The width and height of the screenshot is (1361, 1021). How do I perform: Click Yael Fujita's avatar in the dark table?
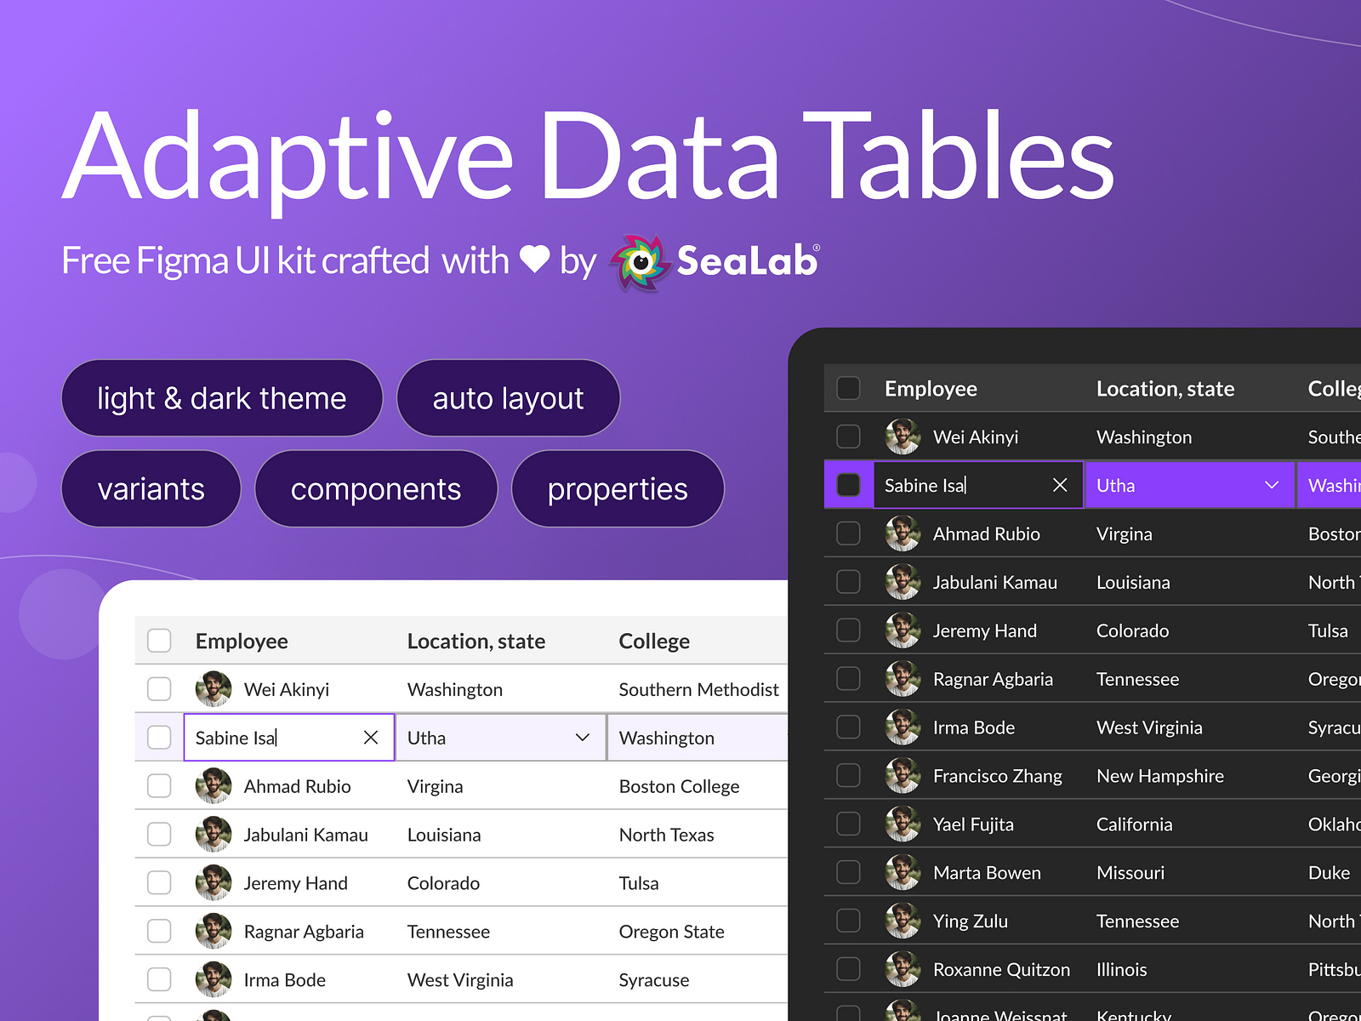[x=903, y=824]
